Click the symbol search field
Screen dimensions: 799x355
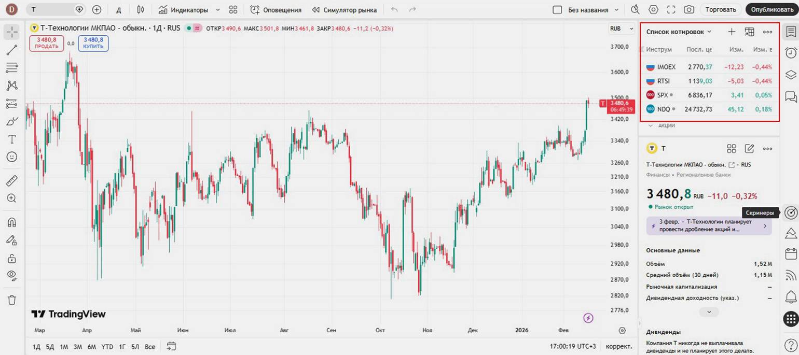click(52, 10)
